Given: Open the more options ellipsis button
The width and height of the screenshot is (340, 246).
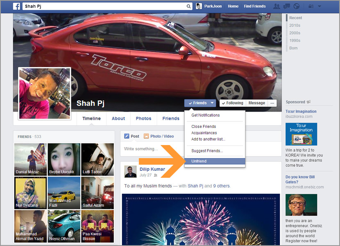Looking at the screenshot, I should point(273,103).
